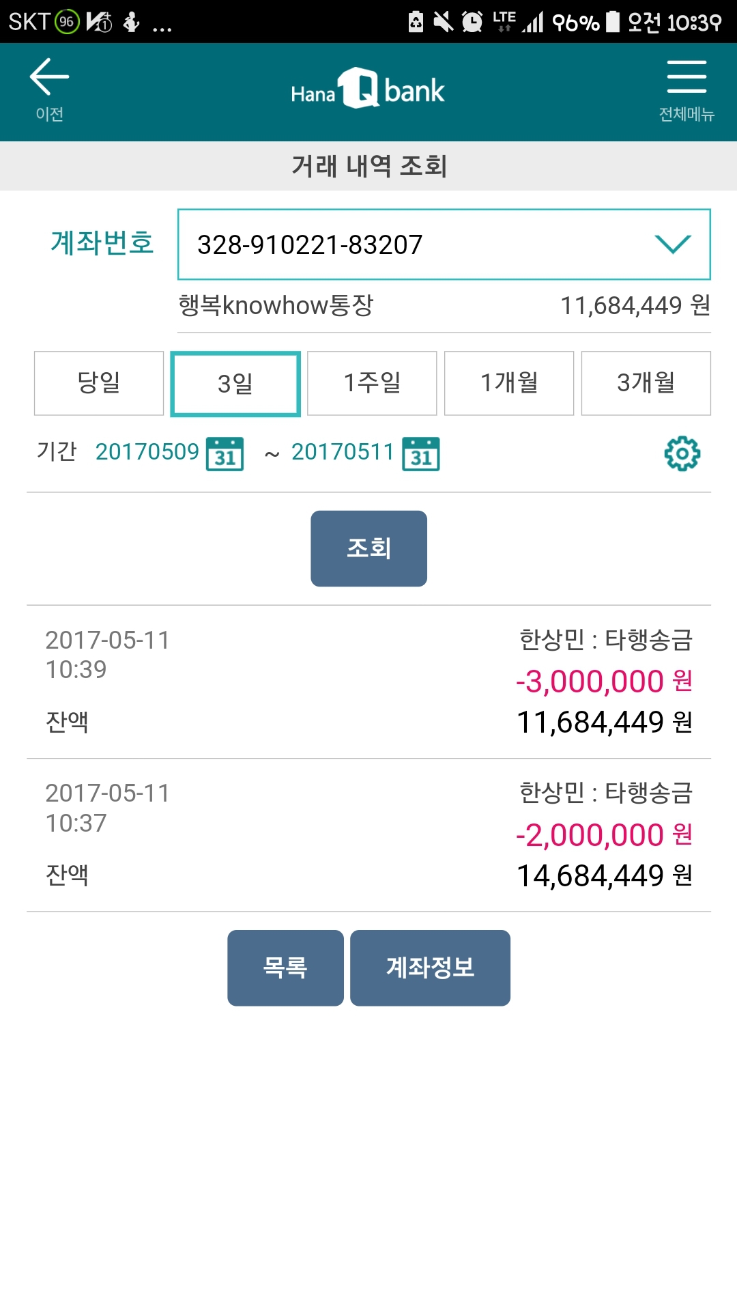The image size is (737, 1311).
Task: Select the 3일 period option
Action: pyautogui.click(x=235, y=383)
